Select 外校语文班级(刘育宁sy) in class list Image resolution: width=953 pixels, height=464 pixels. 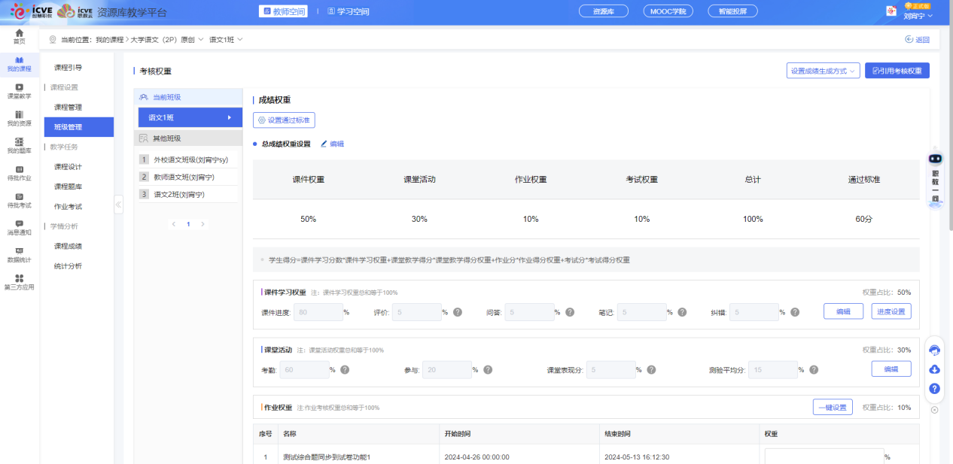[190, 159]
